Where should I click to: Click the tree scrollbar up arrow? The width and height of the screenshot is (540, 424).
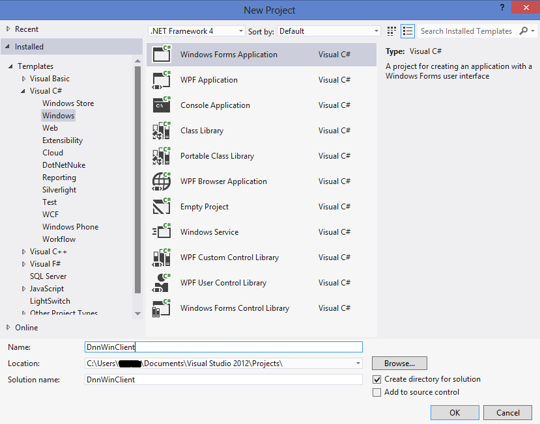(x=137, y=61)
